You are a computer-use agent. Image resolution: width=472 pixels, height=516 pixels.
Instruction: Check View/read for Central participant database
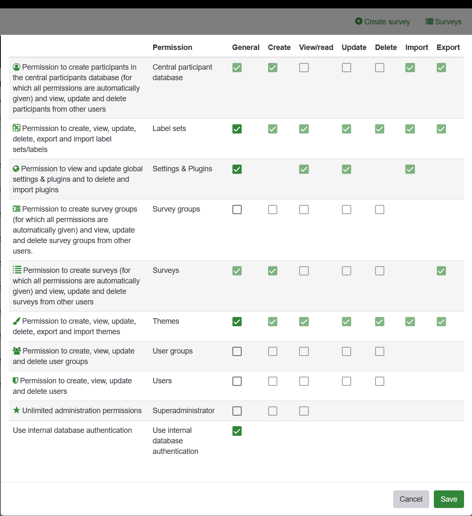pos(304,68)
